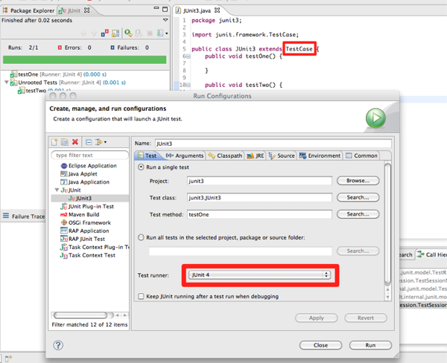
Task: Click the type filter text field
Action: click(x=90, y=155)
